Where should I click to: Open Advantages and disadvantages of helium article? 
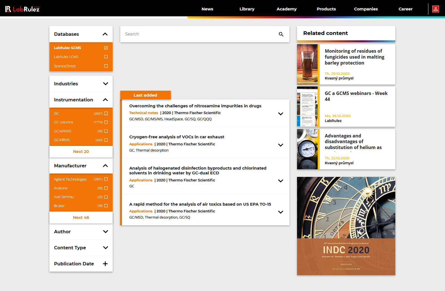point(353,142)
